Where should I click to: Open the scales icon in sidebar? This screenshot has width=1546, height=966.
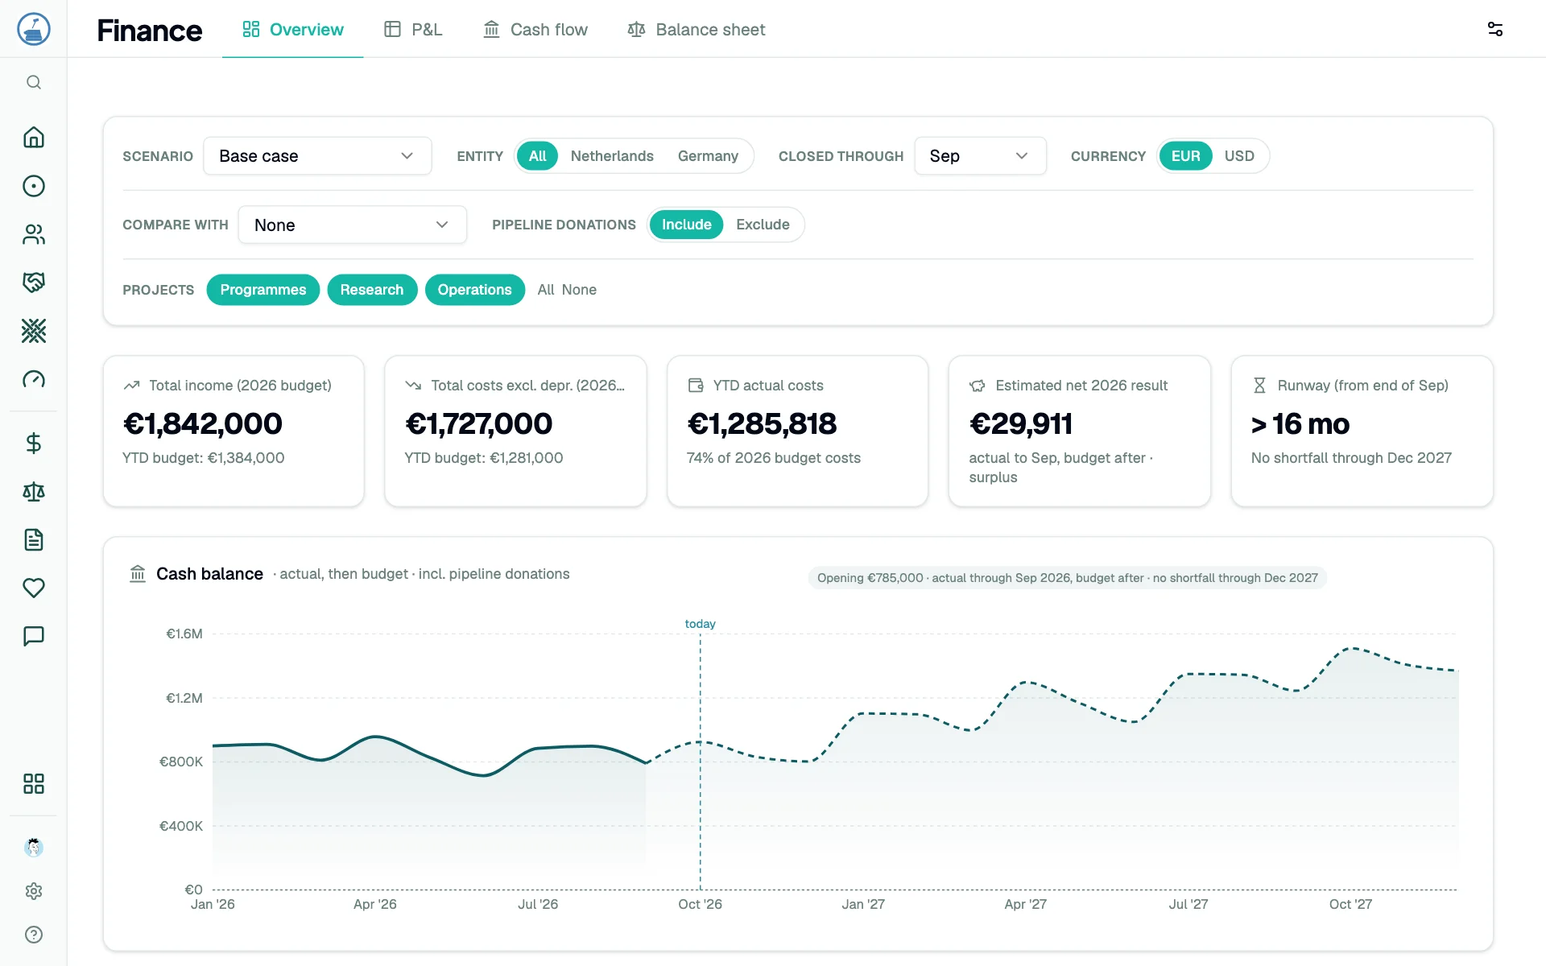[34, 492]
